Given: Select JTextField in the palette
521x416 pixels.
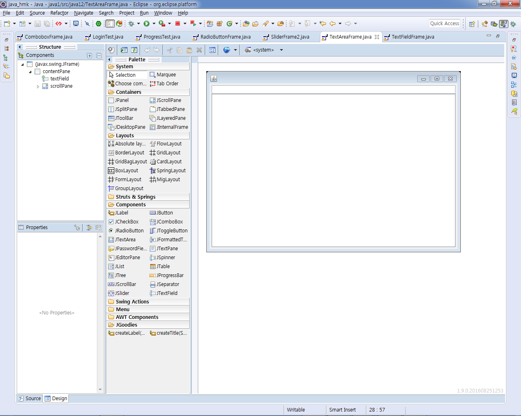Looking at the screenshot, I should (x=164, y=293).
